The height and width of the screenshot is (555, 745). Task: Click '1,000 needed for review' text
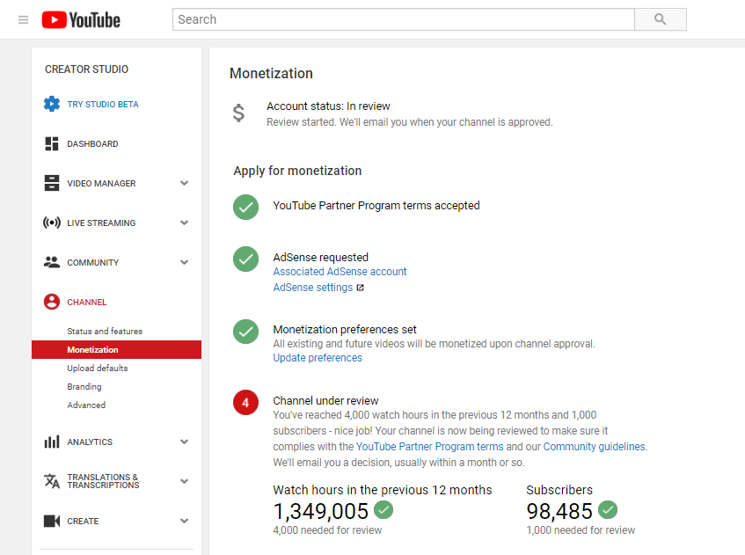581,530
